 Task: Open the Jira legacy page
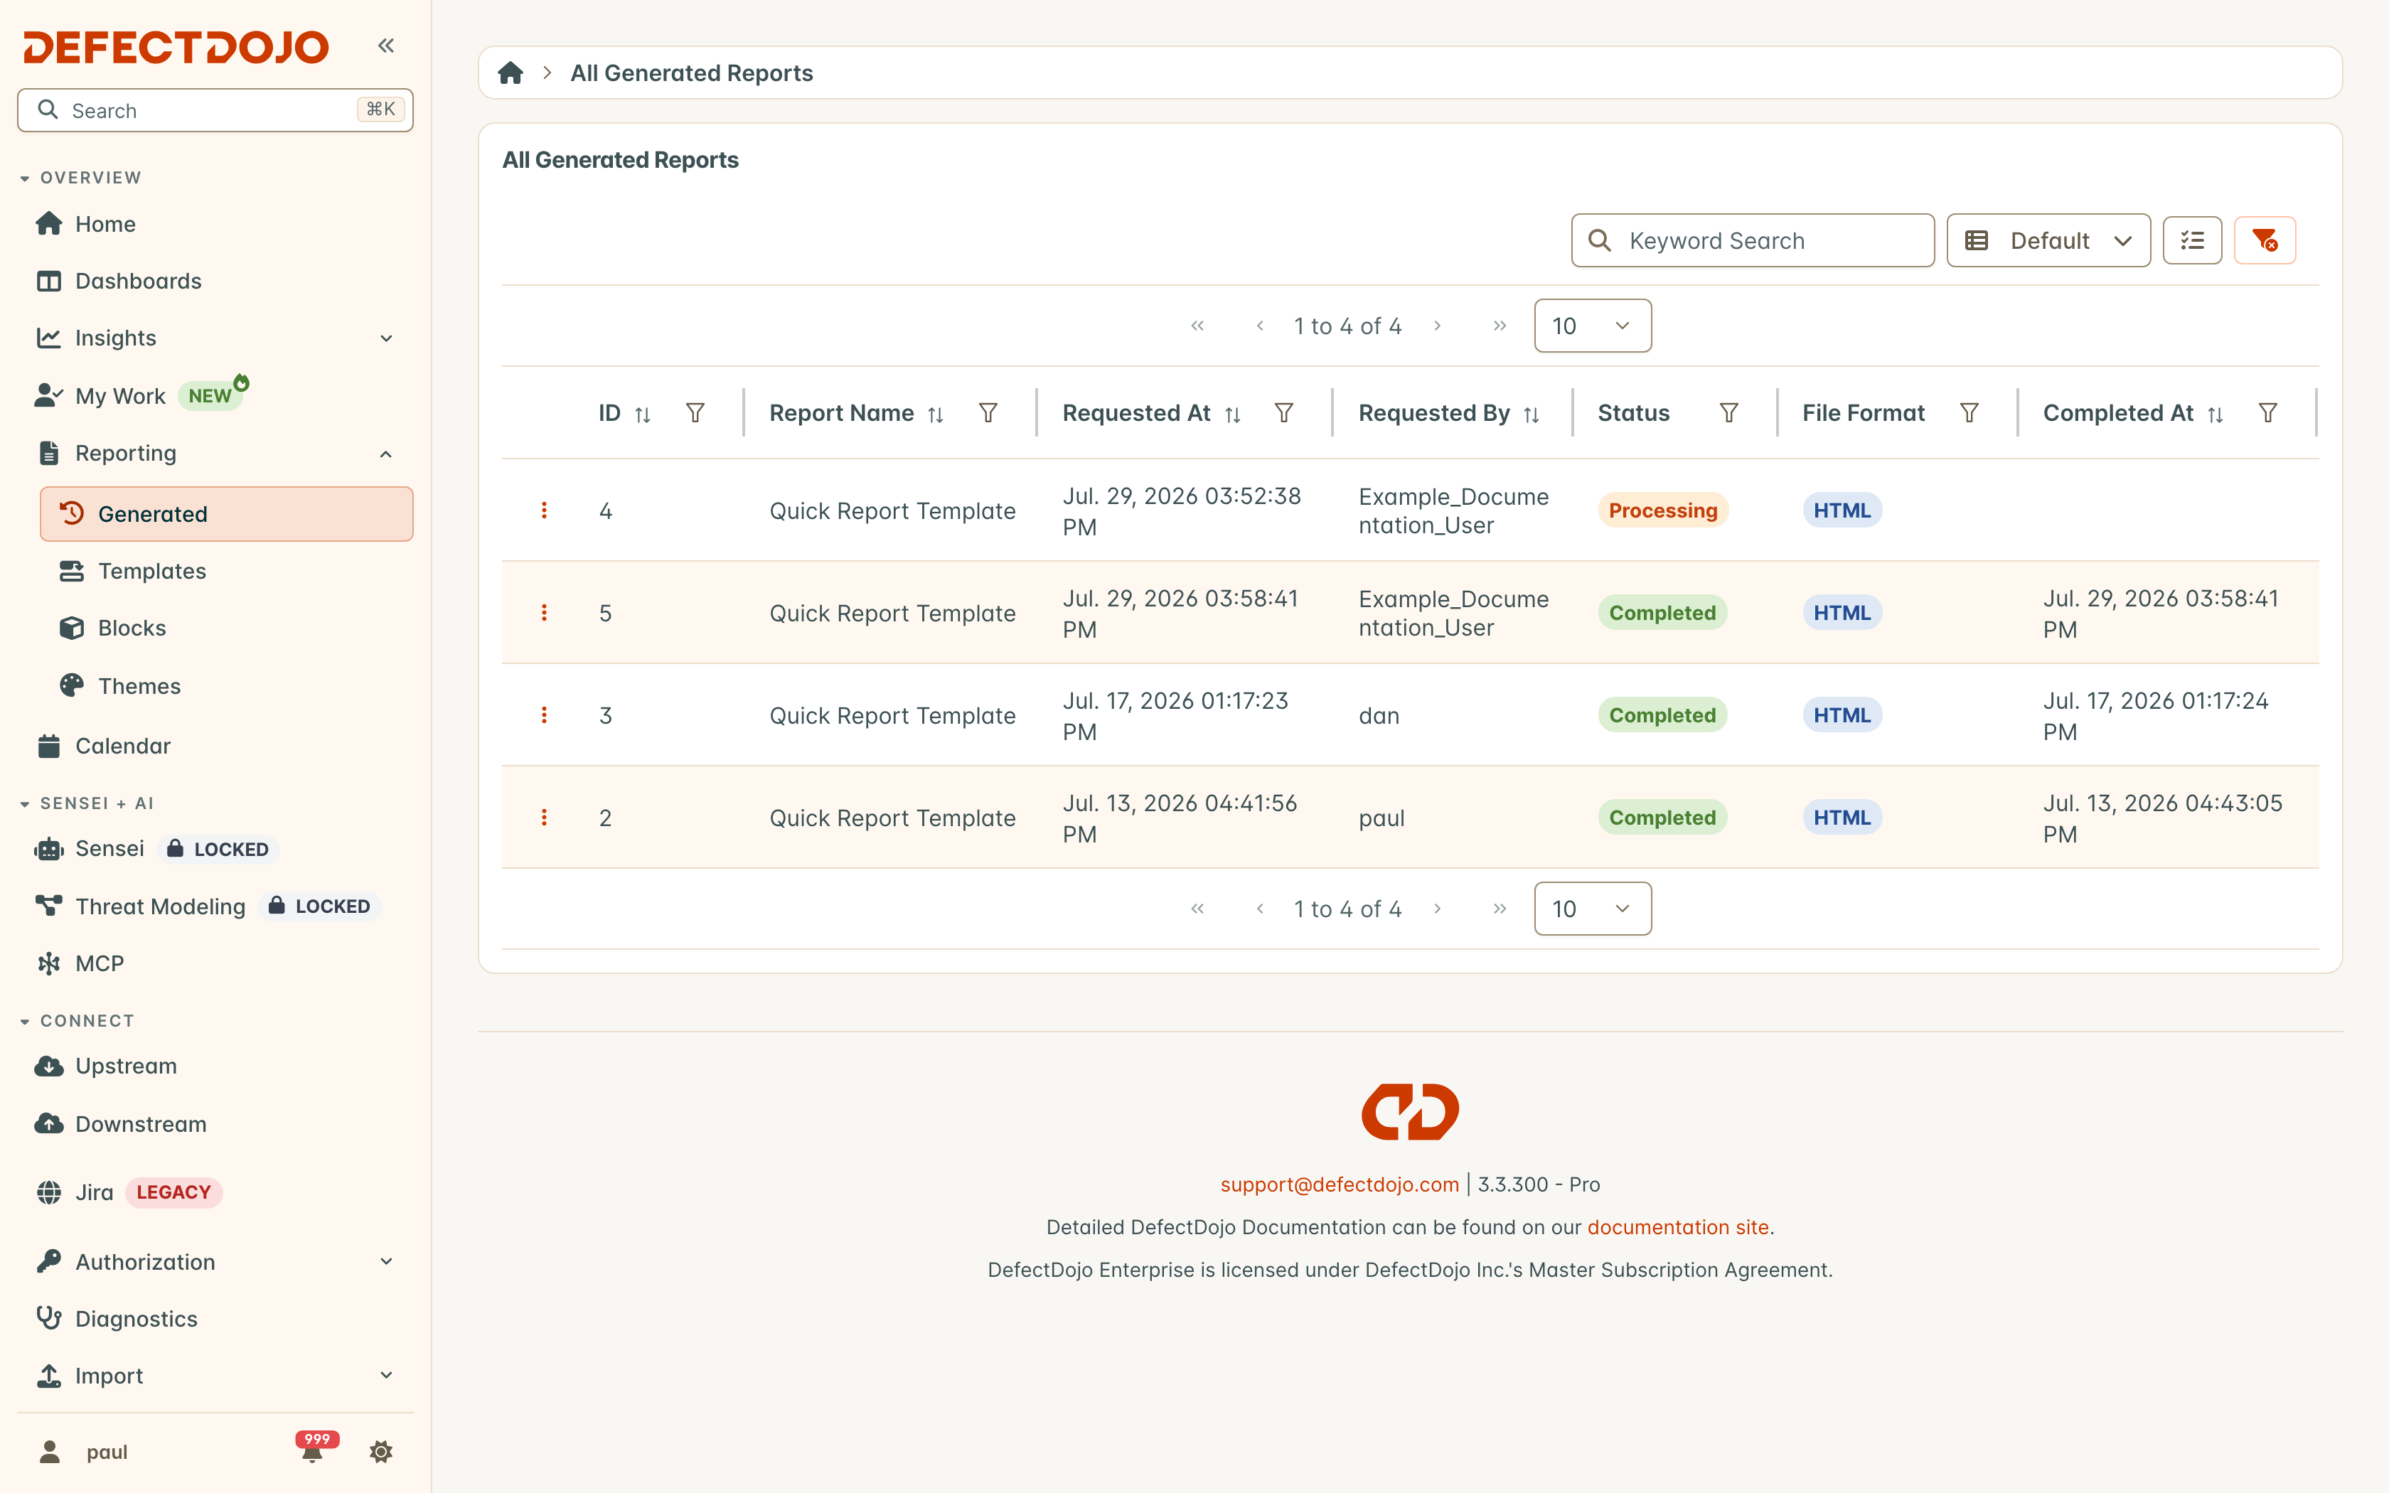(x=215, y=1193)
